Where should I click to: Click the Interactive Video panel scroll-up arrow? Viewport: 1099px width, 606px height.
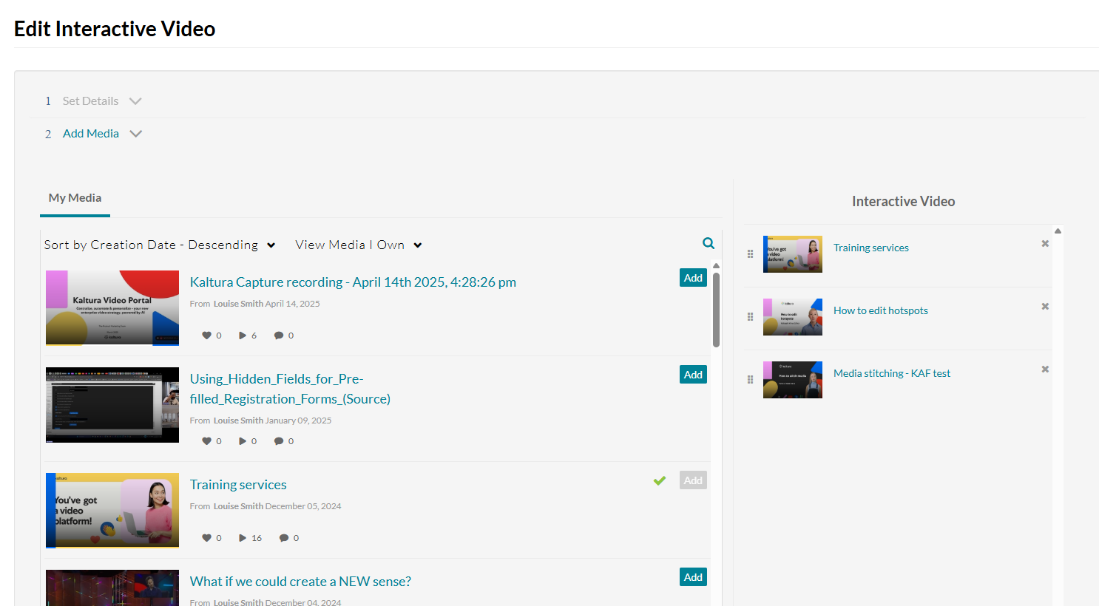pyautogui.click(x=1058, y=231)
